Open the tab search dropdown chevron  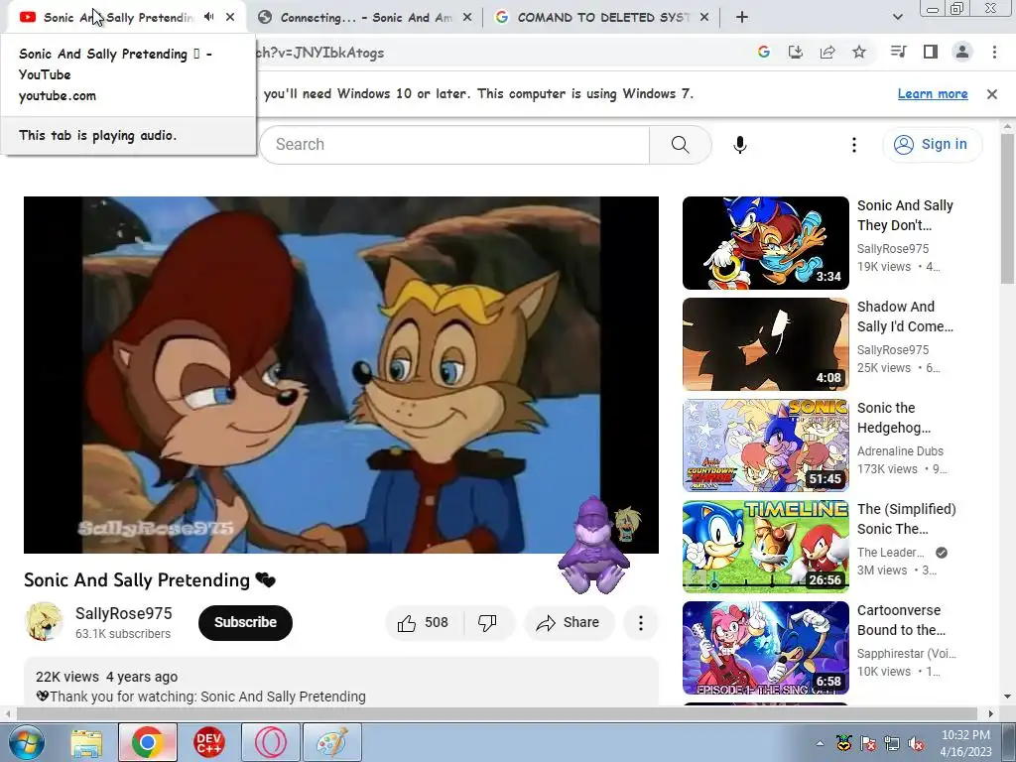click(x=897, y=18)
